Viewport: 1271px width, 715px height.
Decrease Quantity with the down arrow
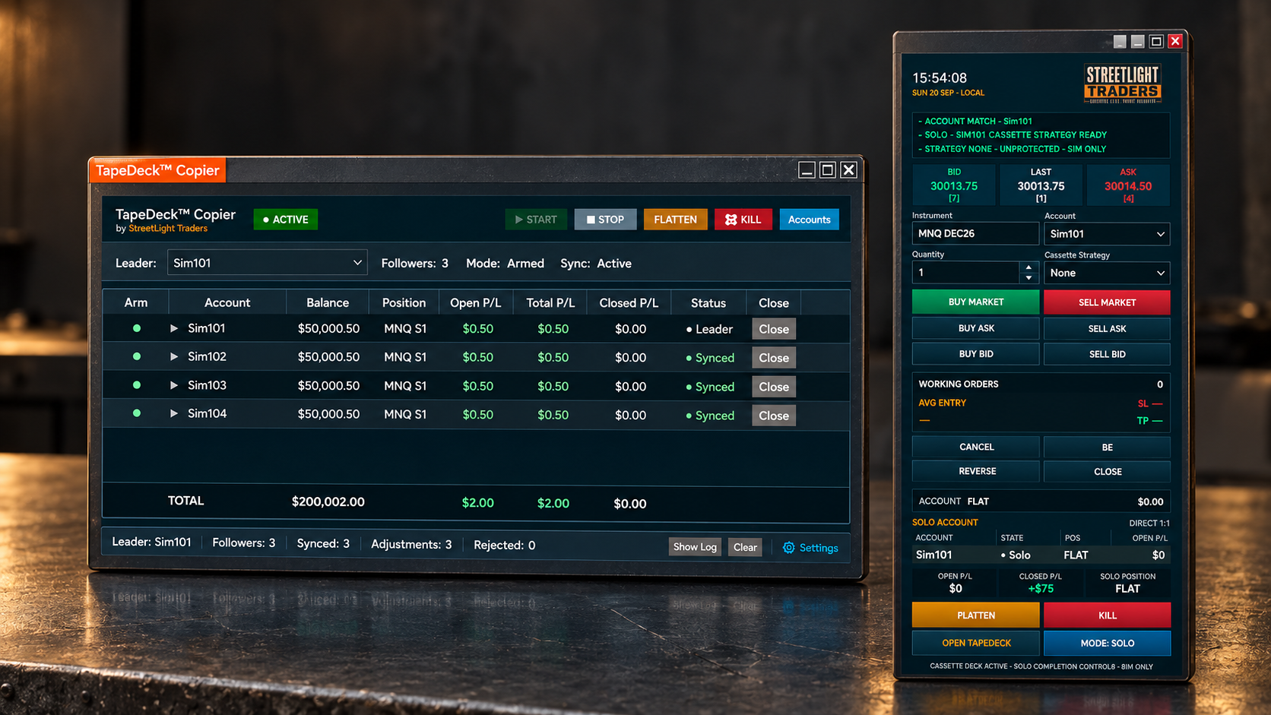point(1029,278)
